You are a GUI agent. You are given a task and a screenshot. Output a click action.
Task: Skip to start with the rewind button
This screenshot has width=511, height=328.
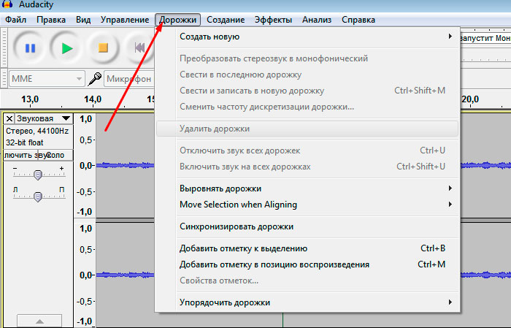pos(140,48)
